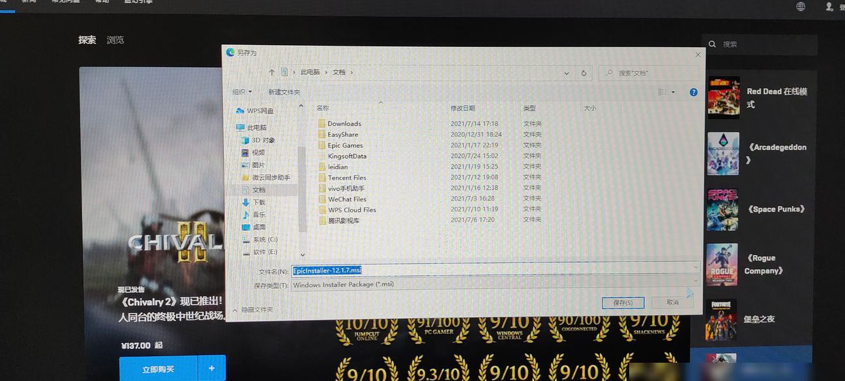The width and height of the screenshot is (845, 381).
Task: Select the EasyShare folder
Action: click(338, 134)
